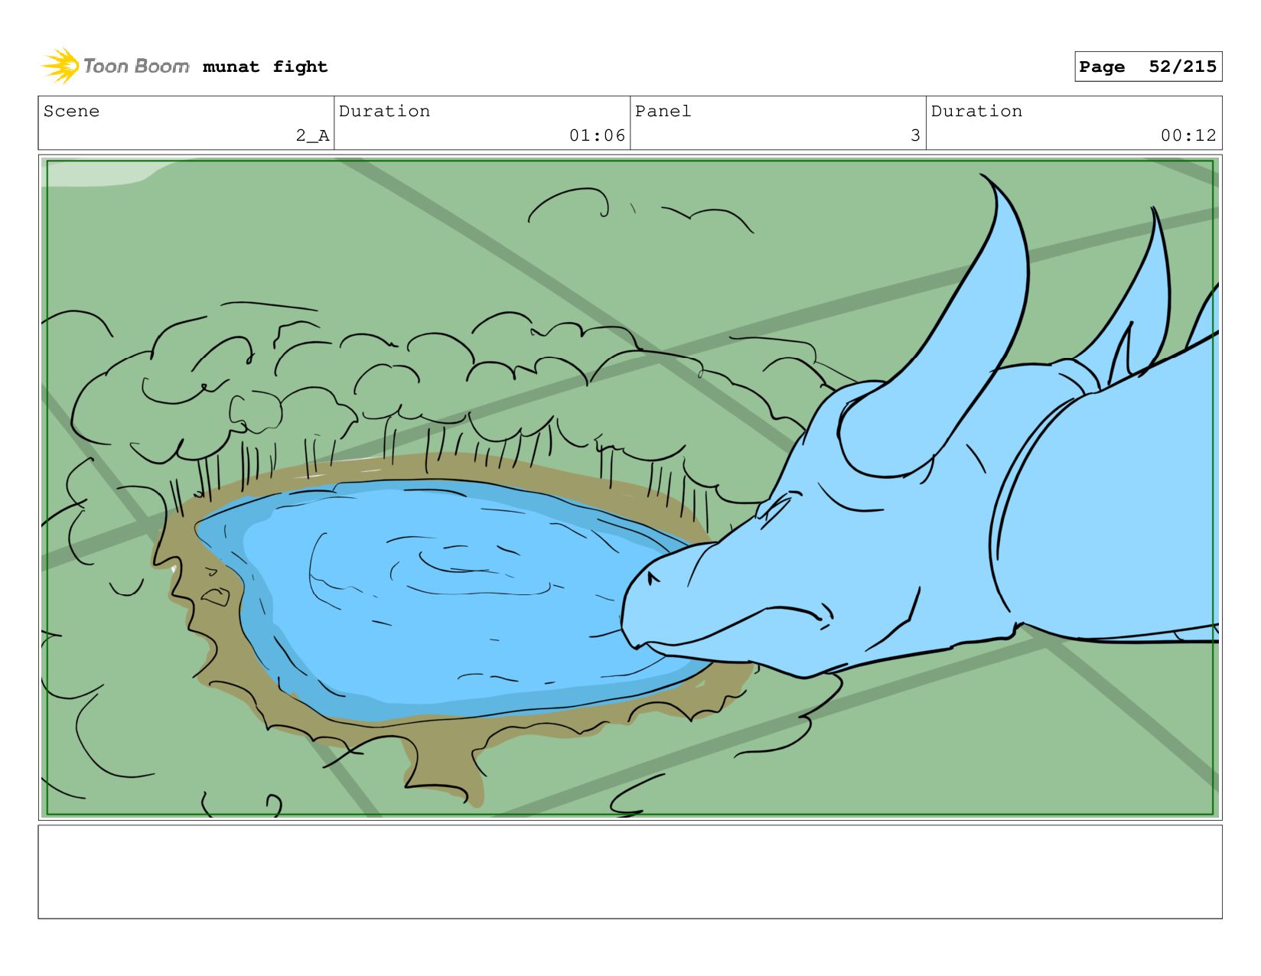Click the empty notes box below the panel
Screen dimensions: 1261x976
coord(630,871)
